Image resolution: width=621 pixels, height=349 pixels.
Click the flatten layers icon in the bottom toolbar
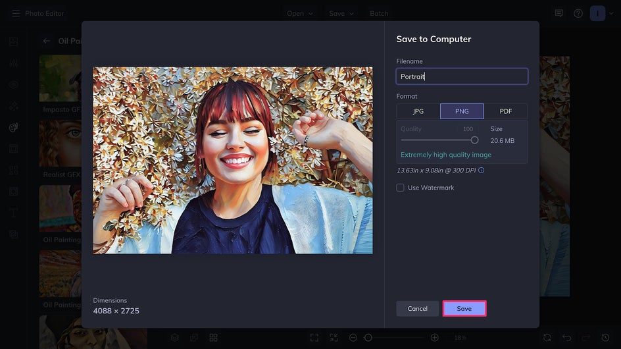[x=194, y=338]
